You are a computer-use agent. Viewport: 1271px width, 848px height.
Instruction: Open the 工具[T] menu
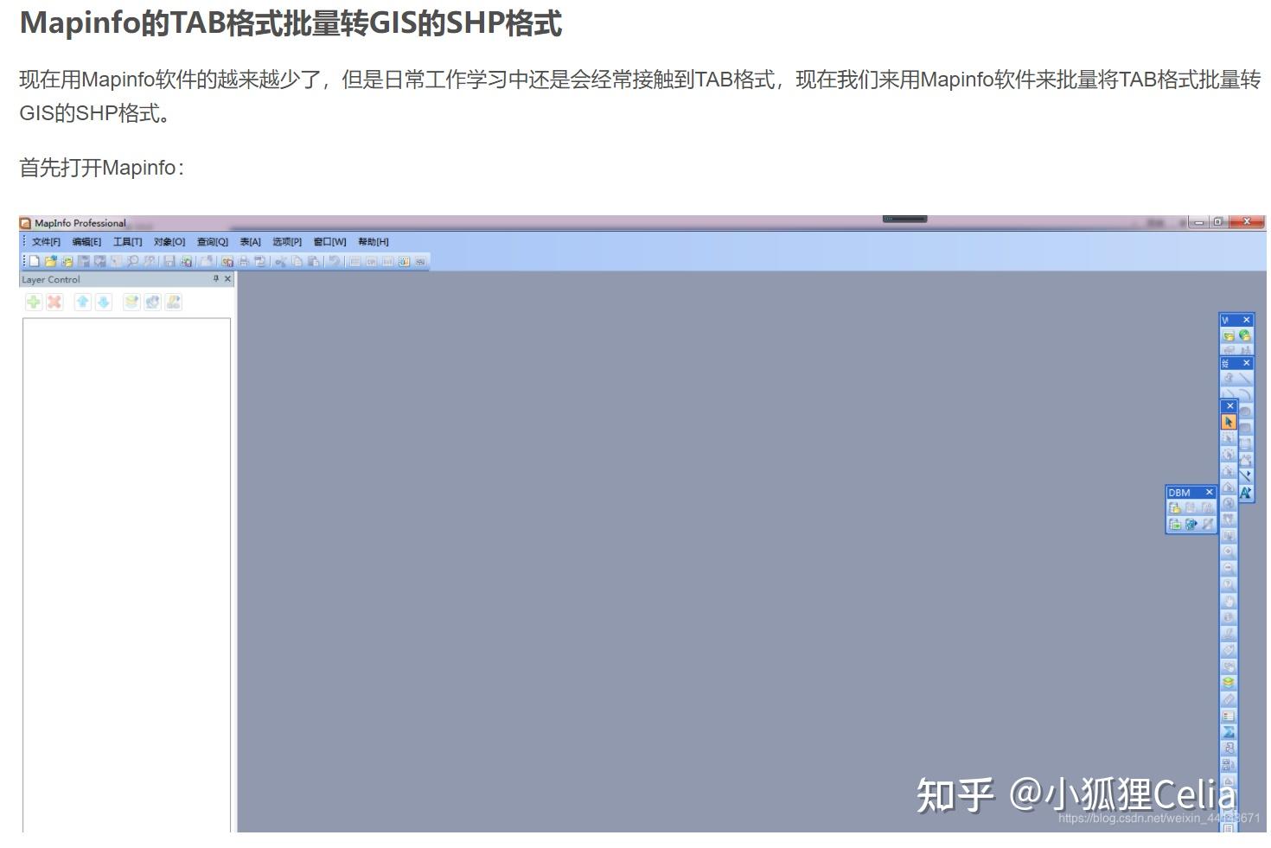point(127,241)
